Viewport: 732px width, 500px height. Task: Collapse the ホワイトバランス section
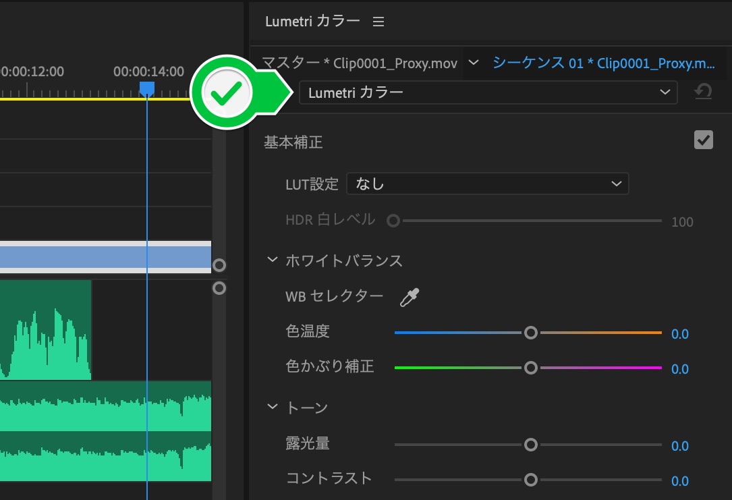pos(272,260)
